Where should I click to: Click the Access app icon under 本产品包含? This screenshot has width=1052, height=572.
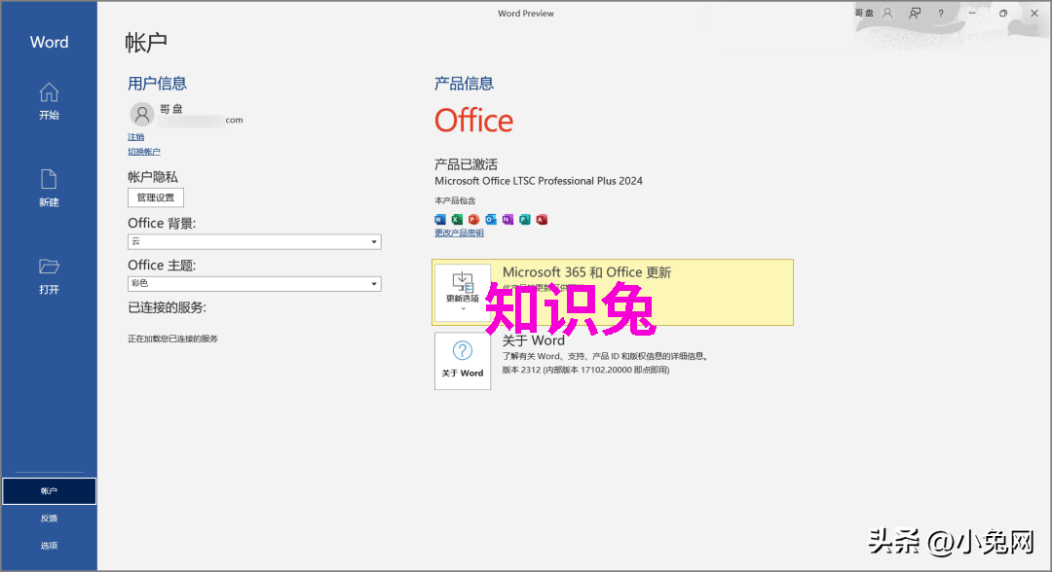[x=543, y=219]
